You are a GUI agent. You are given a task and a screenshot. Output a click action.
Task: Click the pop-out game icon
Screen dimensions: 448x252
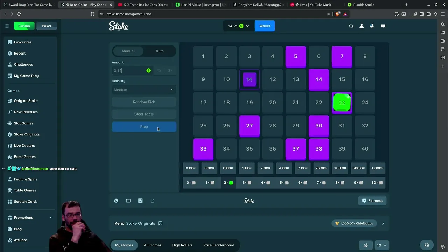[153, 201]
